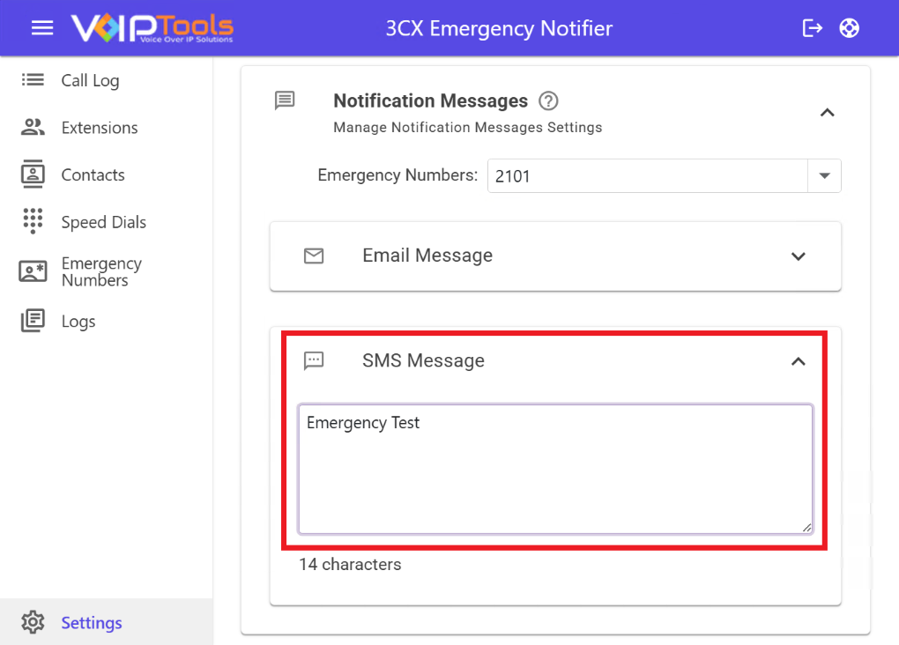Click the Extensions people icon
This screenshot has height=645, width=899.
[33, 128]
